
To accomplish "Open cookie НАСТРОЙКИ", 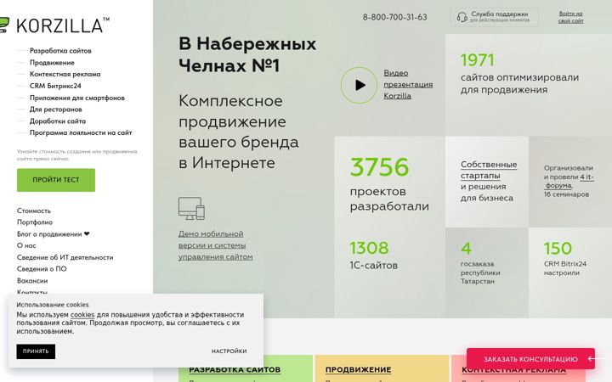I will pyautogui.click(x=229, y=351).
